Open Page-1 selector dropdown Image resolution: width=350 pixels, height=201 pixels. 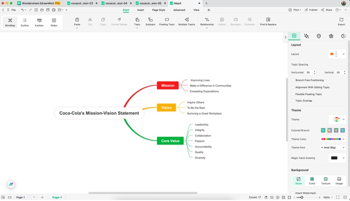pos(25,197)
